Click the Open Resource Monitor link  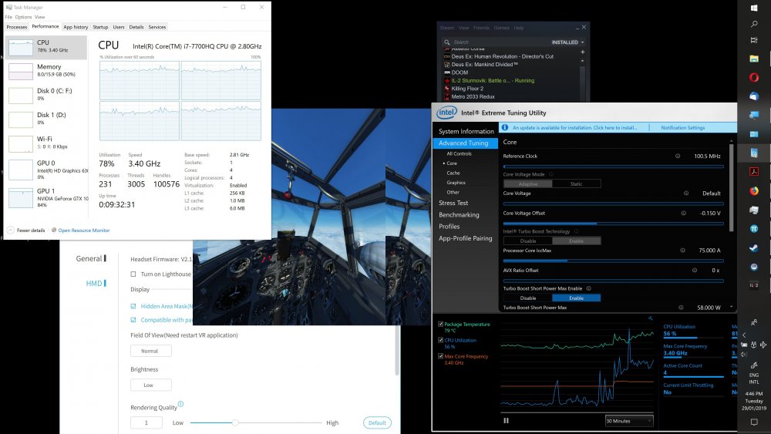(x=83, y=230)
